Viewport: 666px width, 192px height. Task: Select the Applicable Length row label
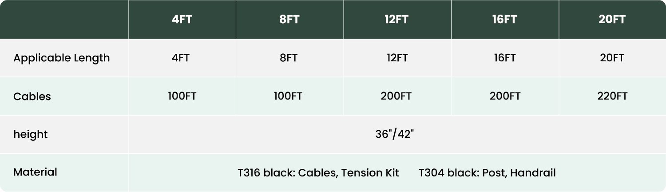62,58
